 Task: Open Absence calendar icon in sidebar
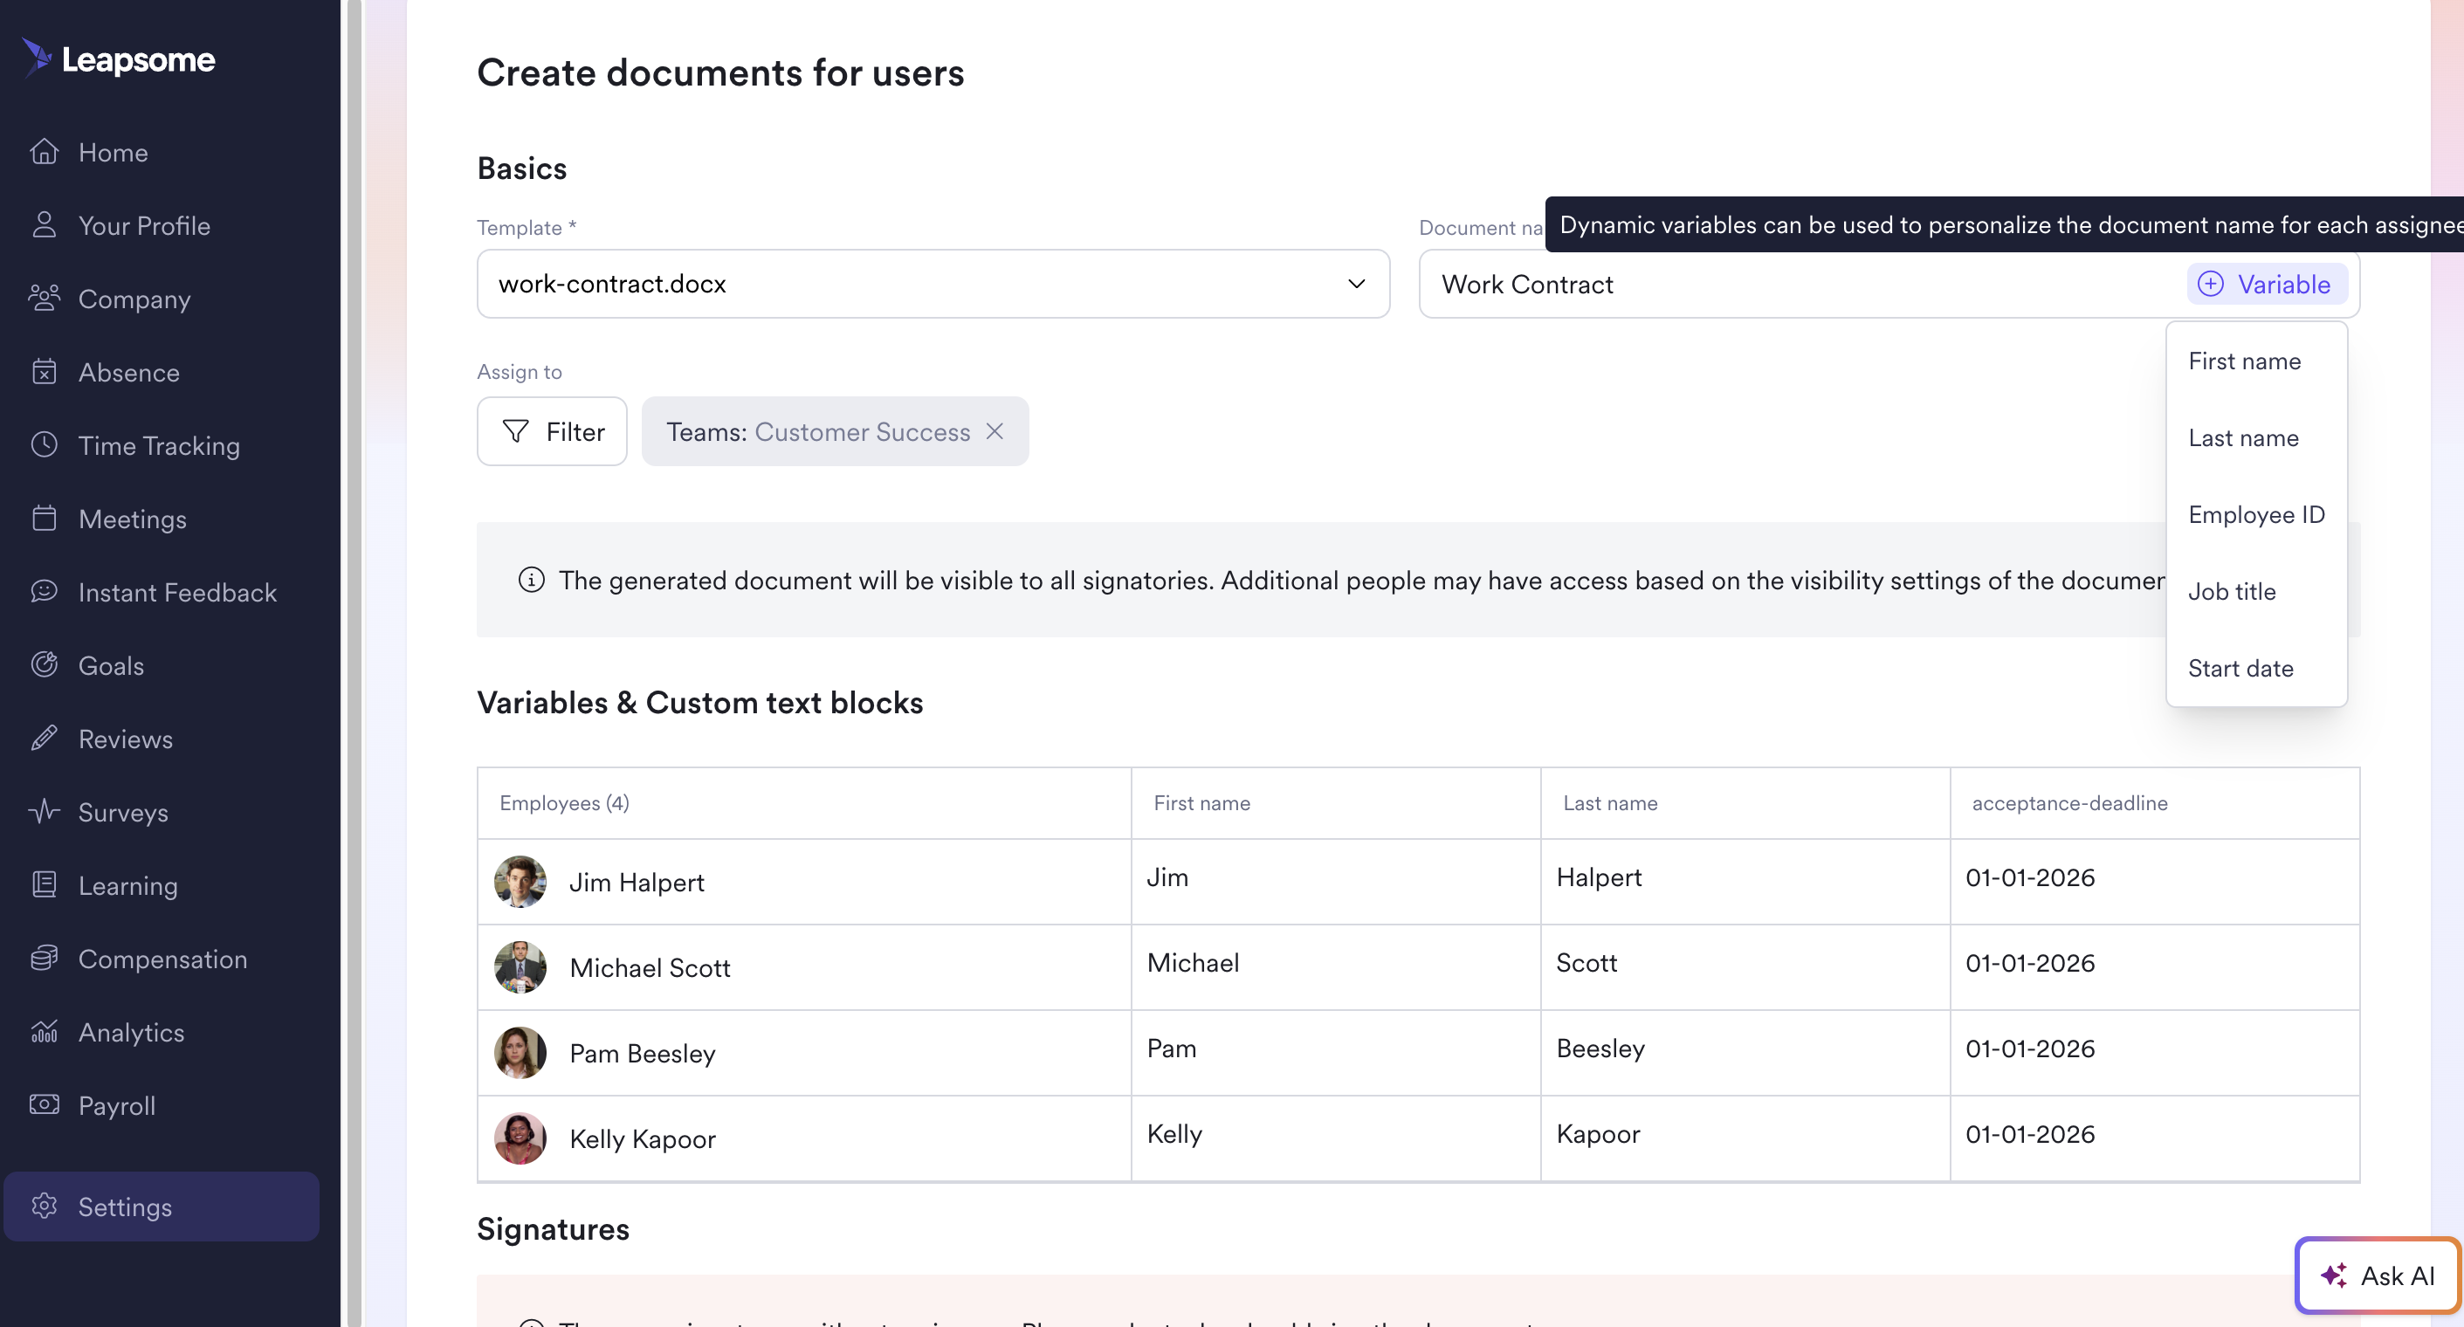tap(44, 372)
